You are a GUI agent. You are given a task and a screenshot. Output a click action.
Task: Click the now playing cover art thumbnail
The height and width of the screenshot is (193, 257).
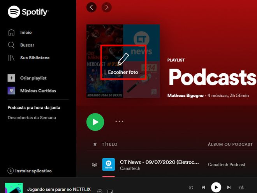click(x=14, y=188)
